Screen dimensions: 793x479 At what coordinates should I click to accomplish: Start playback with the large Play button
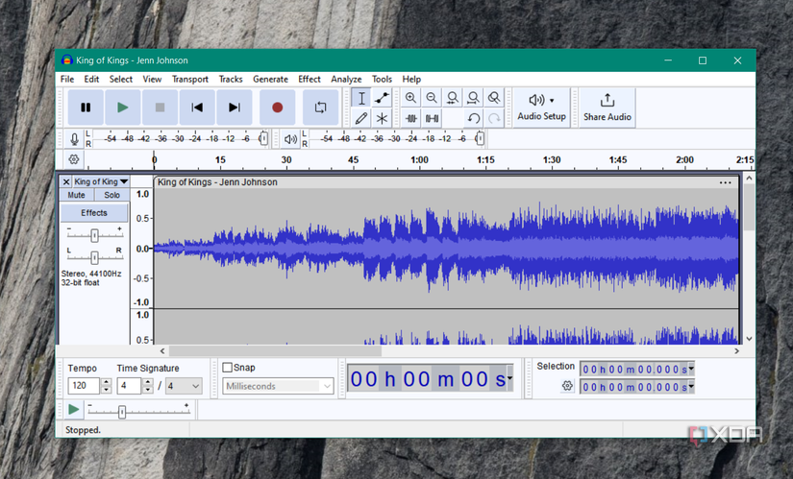point(122,108)
